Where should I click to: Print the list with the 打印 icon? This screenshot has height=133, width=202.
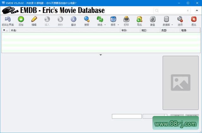click(x=126, y=19)
